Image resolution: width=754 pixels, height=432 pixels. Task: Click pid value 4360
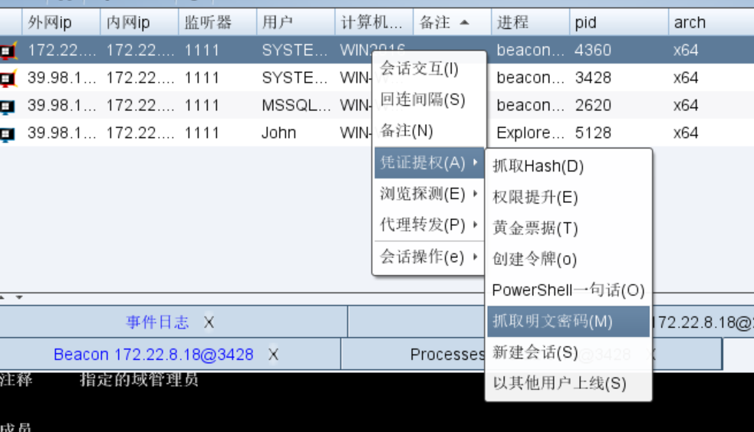tap(592, 51)
